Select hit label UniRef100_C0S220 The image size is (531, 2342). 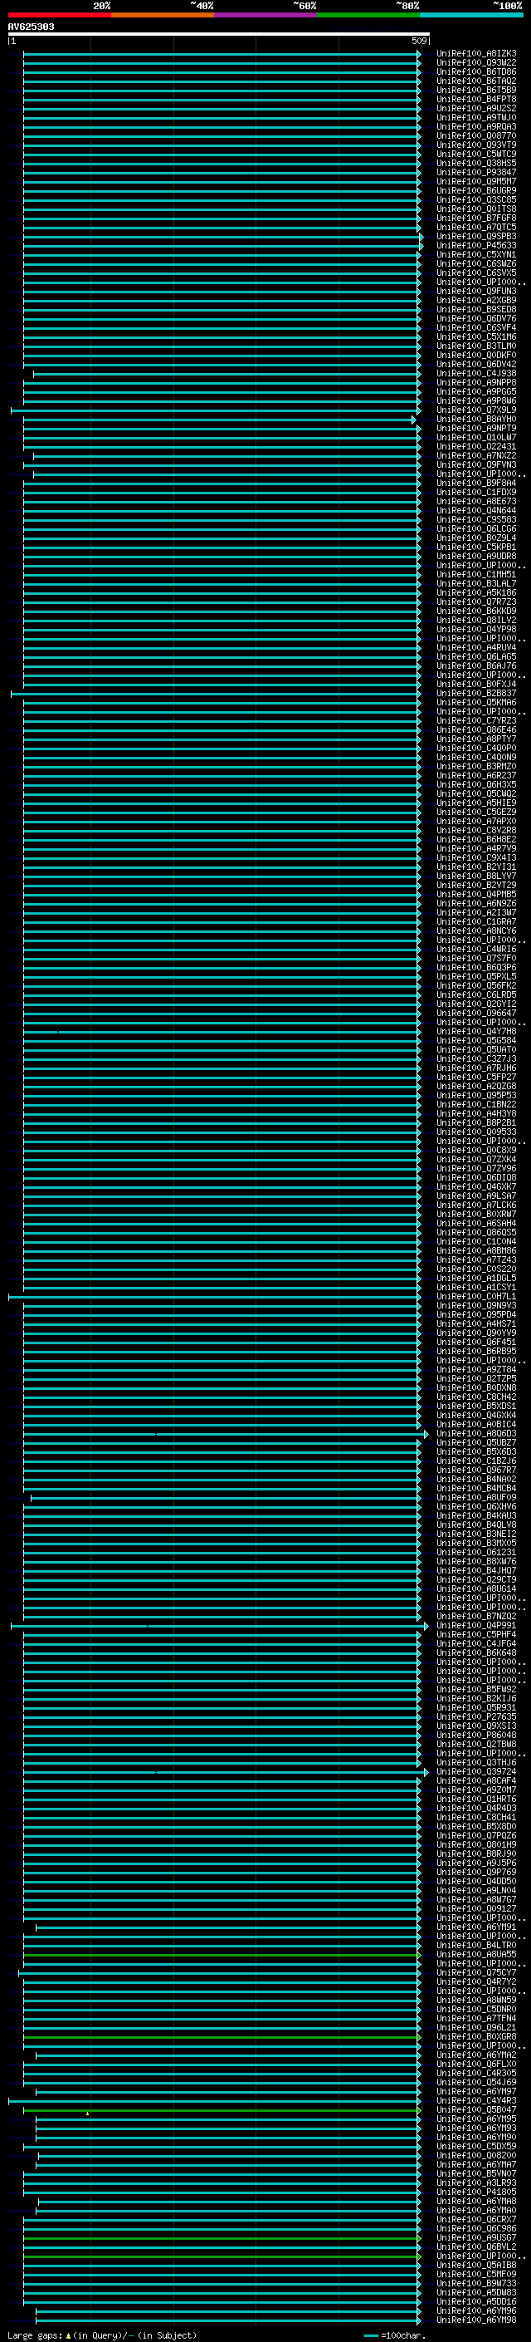[476, 1269]
